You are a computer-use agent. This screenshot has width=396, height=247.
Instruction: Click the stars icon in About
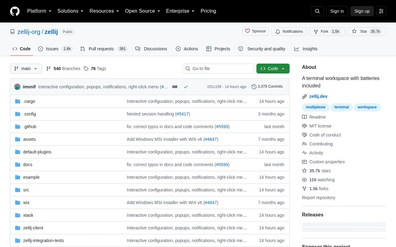pos(304,171)
